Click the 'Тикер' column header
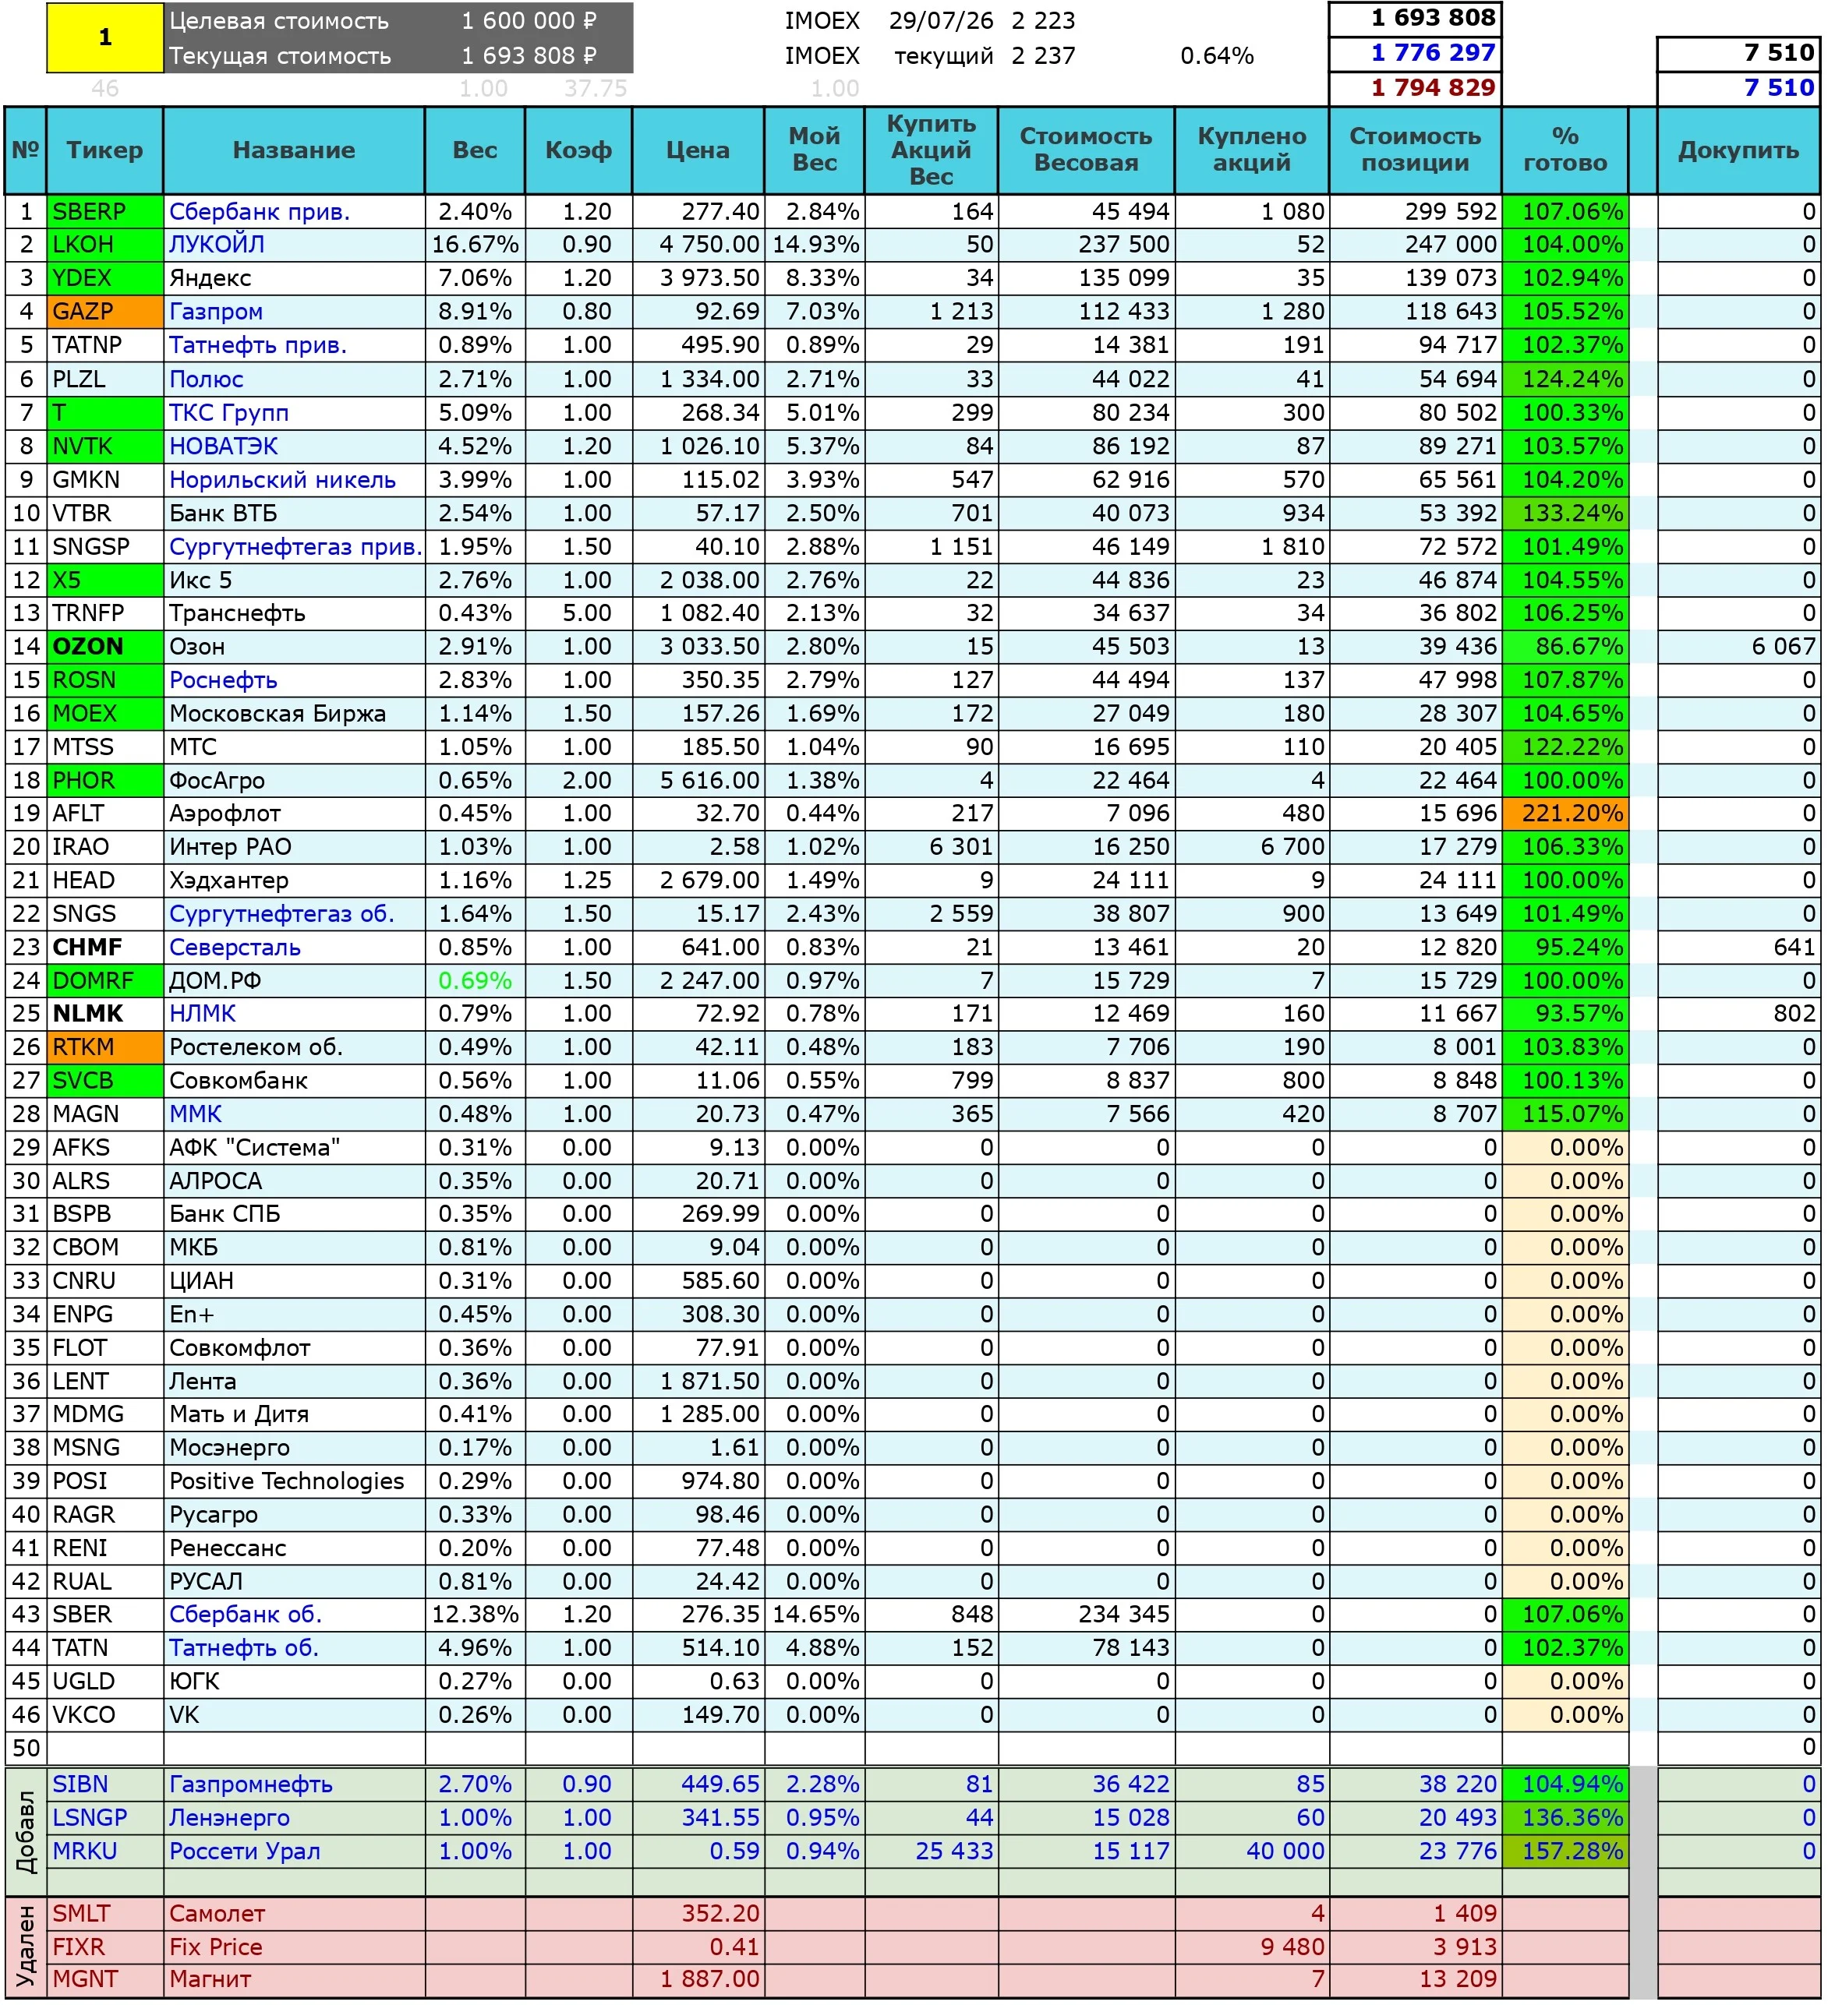Image resolution: width=1828 pixels, height=2005 pixels. (x=104, y=150)
